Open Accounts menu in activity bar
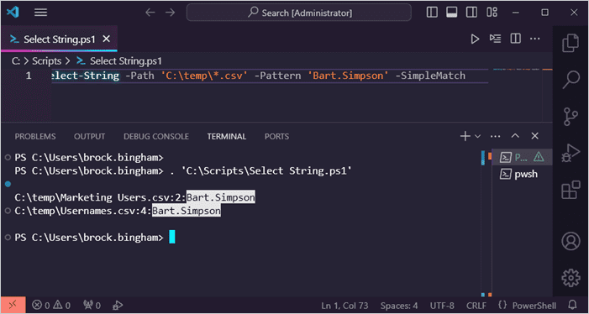 click(x=571, y=241)
